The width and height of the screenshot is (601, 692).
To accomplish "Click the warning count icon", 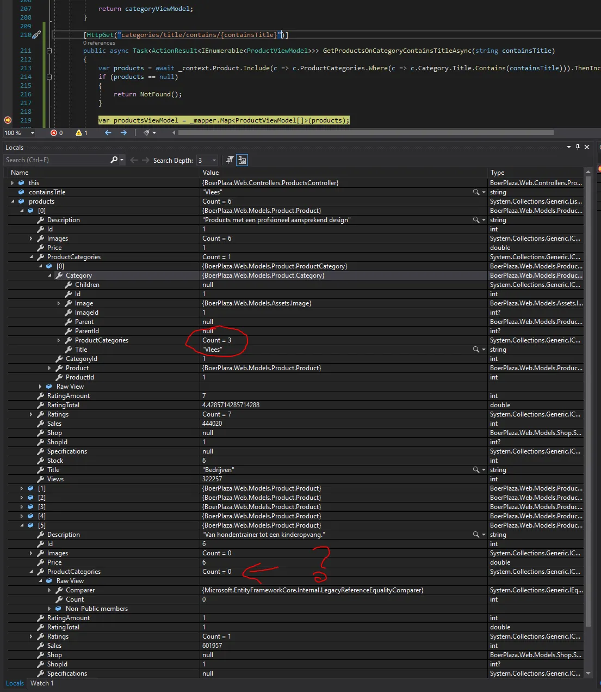I will [79, 133].
